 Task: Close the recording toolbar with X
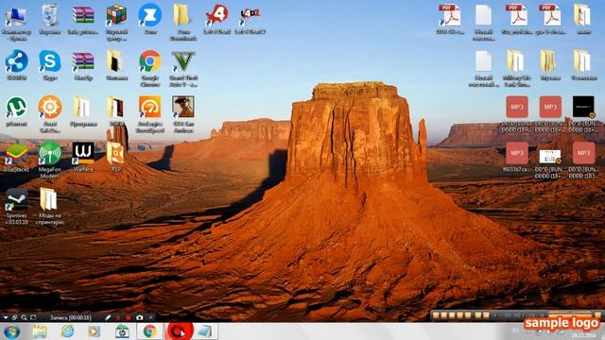151,317
